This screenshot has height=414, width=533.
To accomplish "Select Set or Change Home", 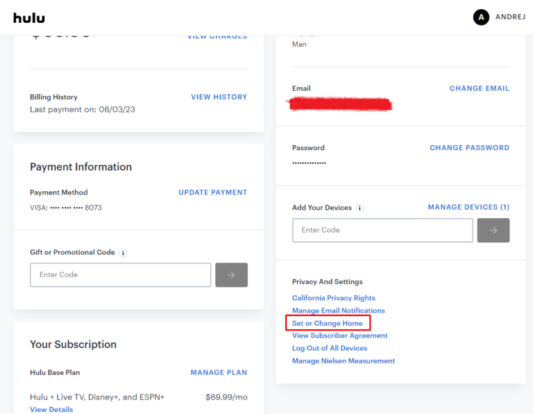I will coord(328,323).
